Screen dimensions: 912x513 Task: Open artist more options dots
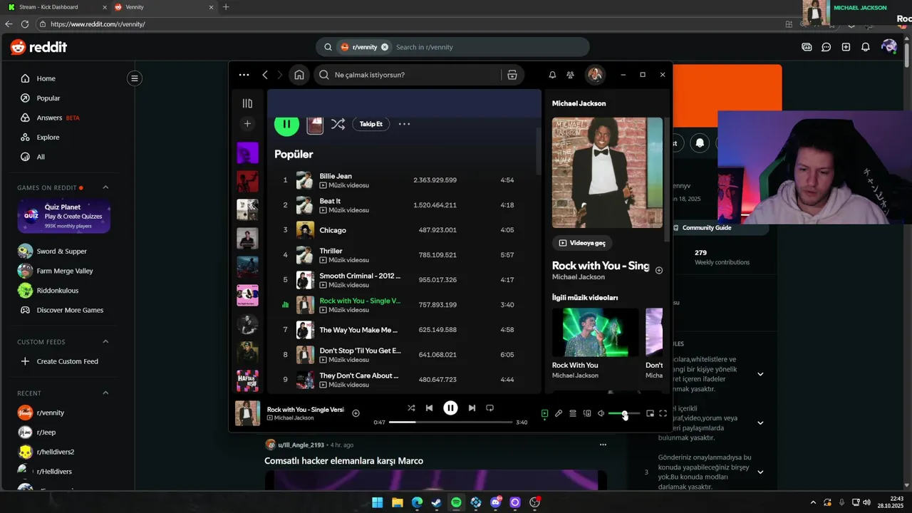tap(404, 124)
